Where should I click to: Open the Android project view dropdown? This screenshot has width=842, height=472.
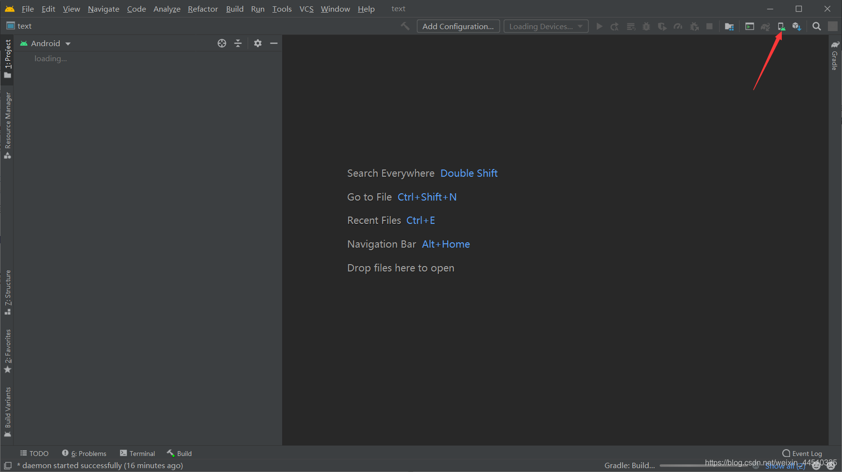tap(45, 43)
